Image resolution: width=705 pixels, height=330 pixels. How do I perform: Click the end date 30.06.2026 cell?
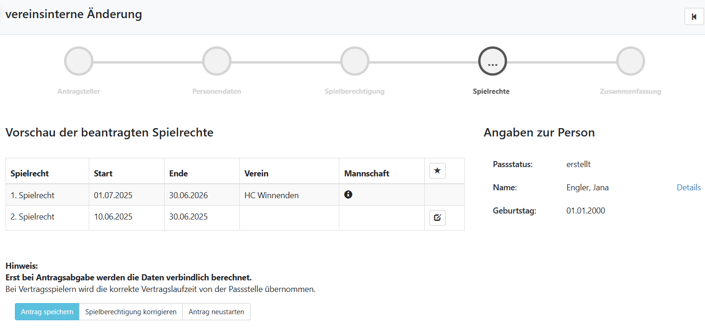pos(188,195)
